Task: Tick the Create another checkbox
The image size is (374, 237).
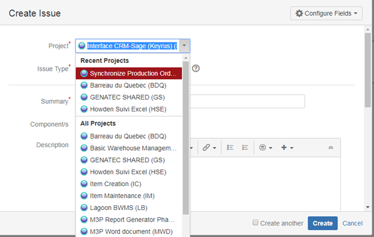Action: 255,223
